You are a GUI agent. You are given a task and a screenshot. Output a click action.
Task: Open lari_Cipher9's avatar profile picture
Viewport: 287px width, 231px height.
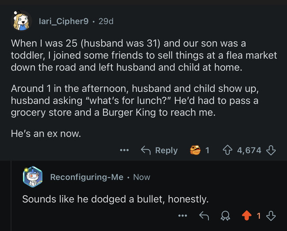[21, 21]
